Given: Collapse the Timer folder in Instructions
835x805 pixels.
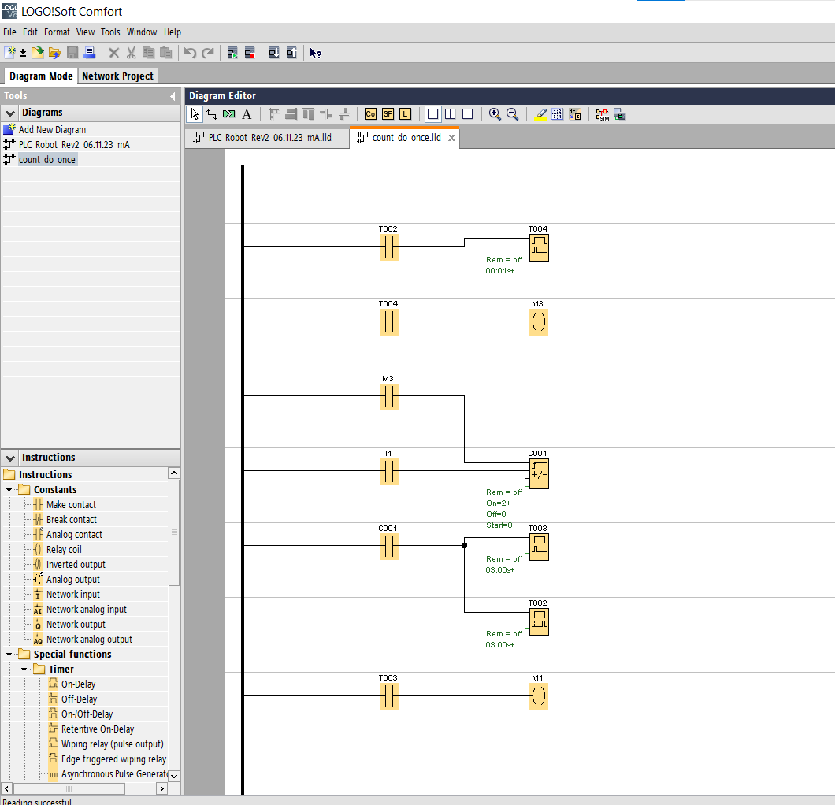Looking at the screenshot, I should [x=23, y=669].
